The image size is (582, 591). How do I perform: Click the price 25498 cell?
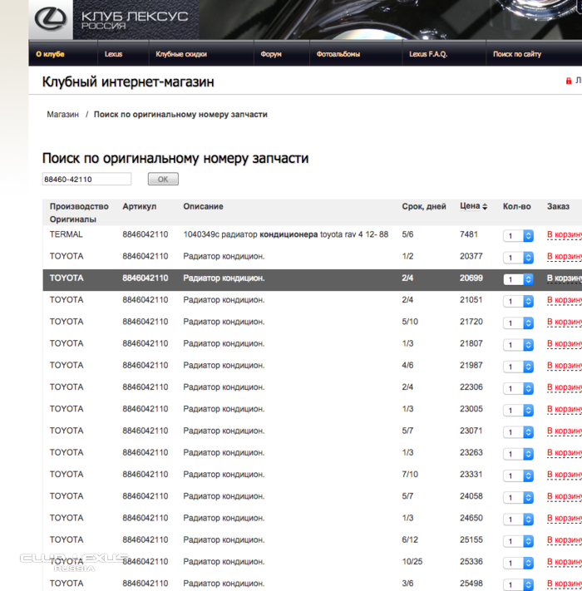pos(471,584)
